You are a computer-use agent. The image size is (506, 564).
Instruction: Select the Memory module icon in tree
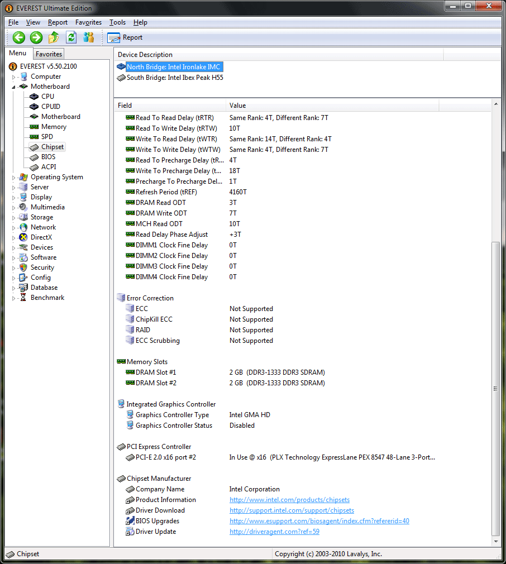click(x=34, y=127)
